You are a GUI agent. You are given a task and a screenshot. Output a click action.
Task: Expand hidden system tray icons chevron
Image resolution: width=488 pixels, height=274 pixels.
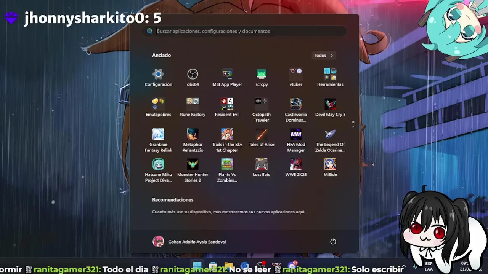pyautogui.click(x=404, y=266)
